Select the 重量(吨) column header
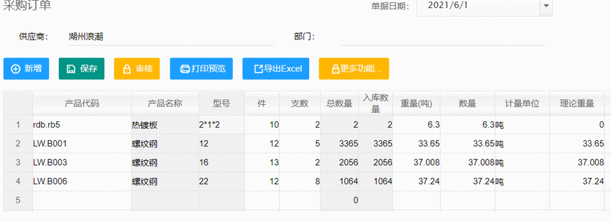 (x=417, y=104)
